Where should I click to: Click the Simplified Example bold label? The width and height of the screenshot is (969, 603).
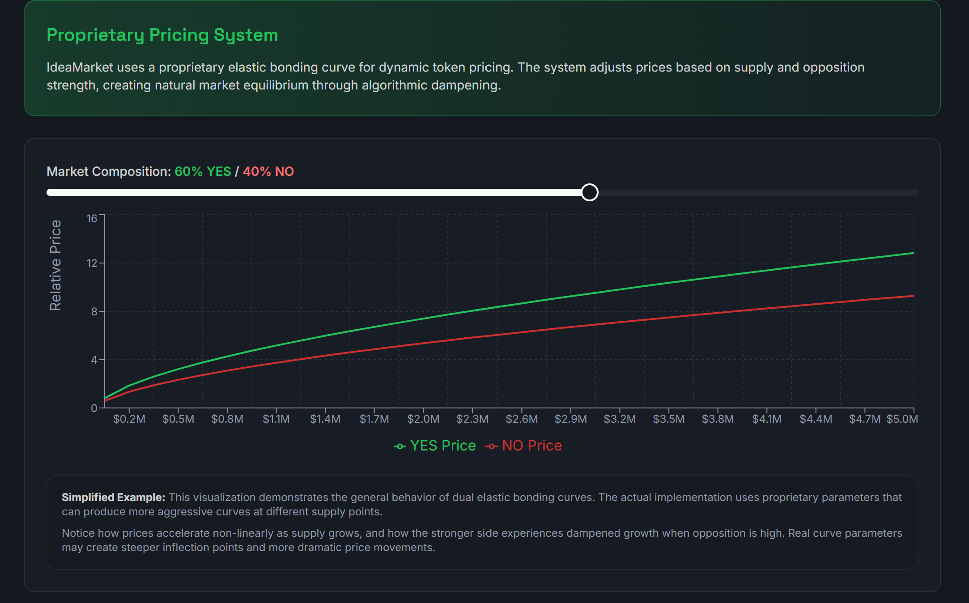[x=113, y=497]
